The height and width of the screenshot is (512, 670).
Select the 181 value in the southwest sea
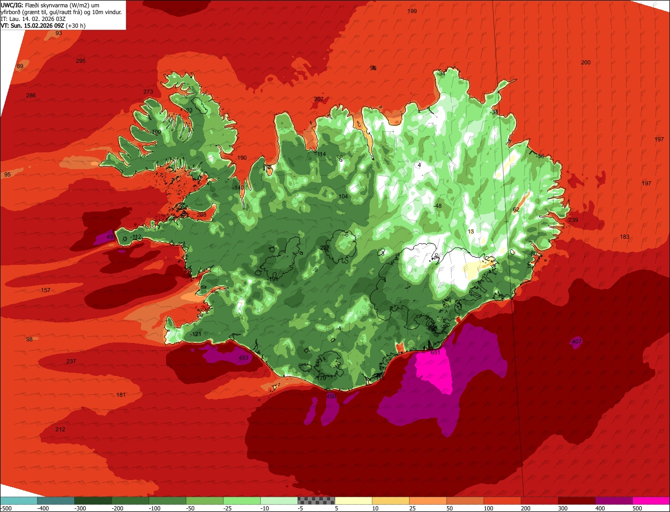[121, 395]
